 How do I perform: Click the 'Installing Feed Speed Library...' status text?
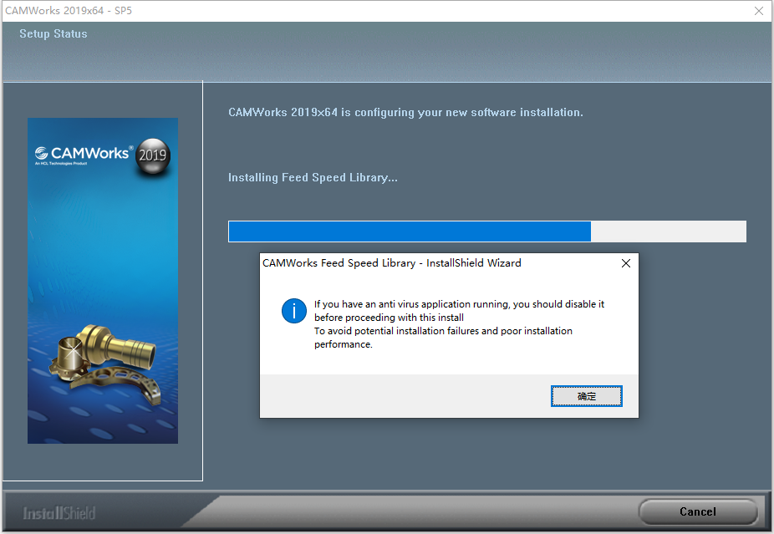click(x=313, y=178)
